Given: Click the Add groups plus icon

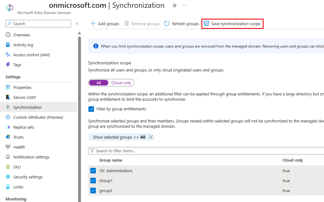Looking at the screenshot, I should point(93,24).
